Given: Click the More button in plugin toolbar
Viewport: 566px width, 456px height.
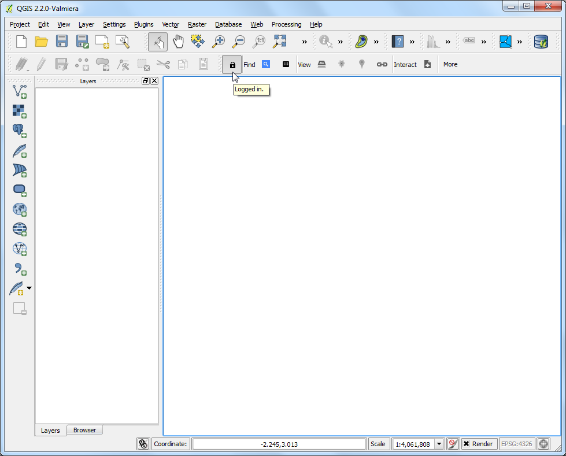Looking at the screenshot, I should [x=450, y=65].
